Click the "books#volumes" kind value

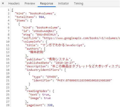pos(41,13)
